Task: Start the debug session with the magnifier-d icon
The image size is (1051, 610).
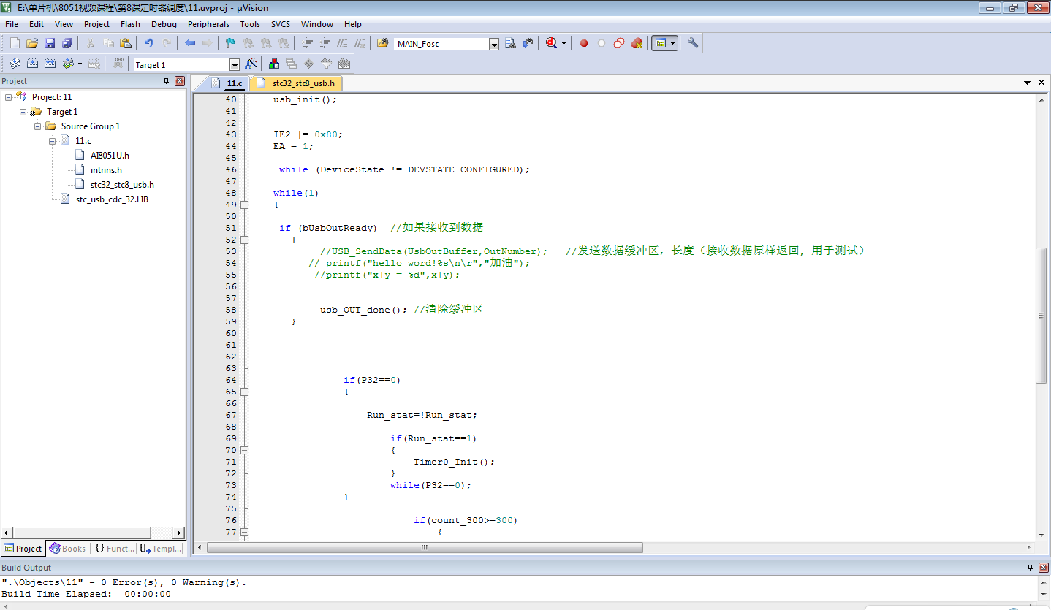Action: [552, 44]
